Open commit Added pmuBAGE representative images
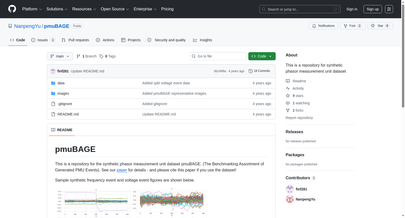 click(x=175, y=93)
